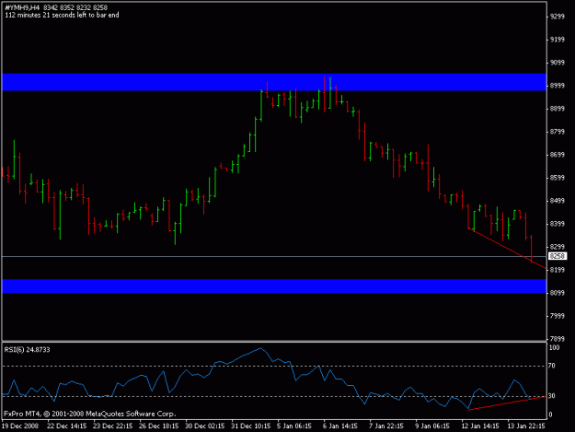Click the 23 Dec 22:15 time label

pyautogui.click(x=112, y=426)
